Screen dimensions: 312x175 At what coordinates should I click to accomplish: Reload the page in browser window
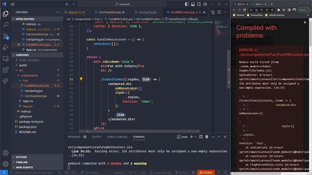244,10
